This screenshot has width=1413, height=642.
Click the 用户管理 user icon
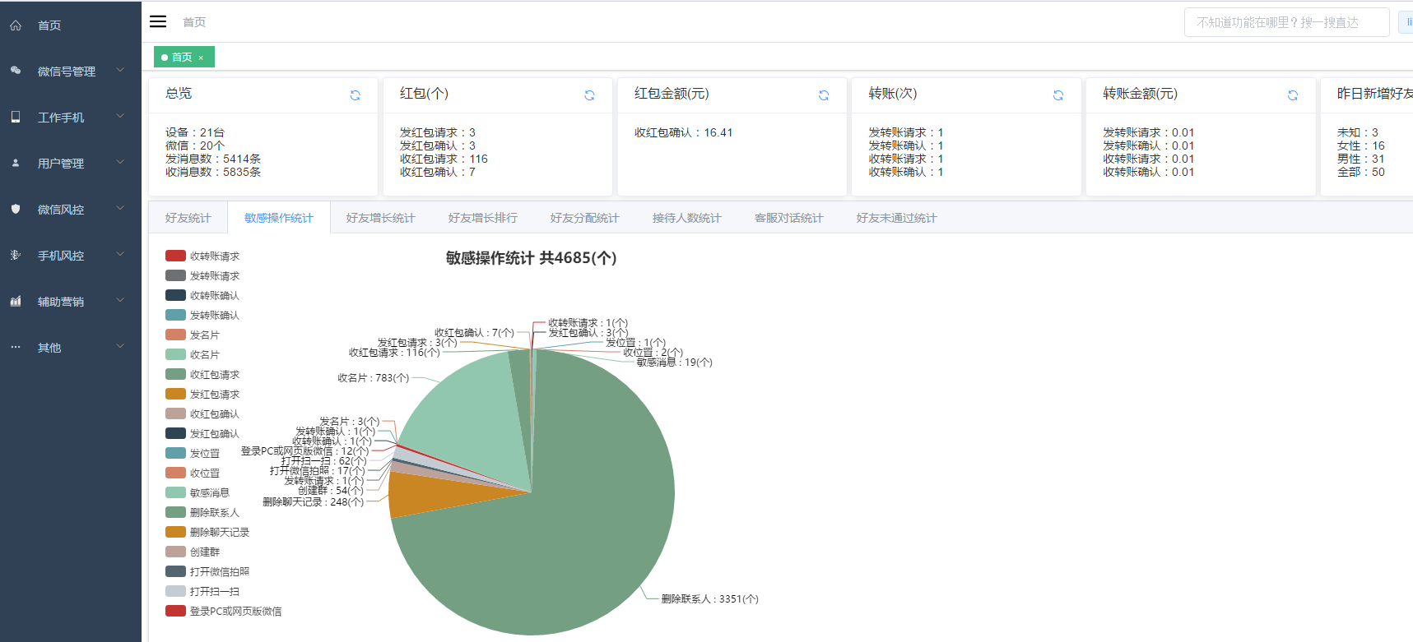[x=16, y=163]
